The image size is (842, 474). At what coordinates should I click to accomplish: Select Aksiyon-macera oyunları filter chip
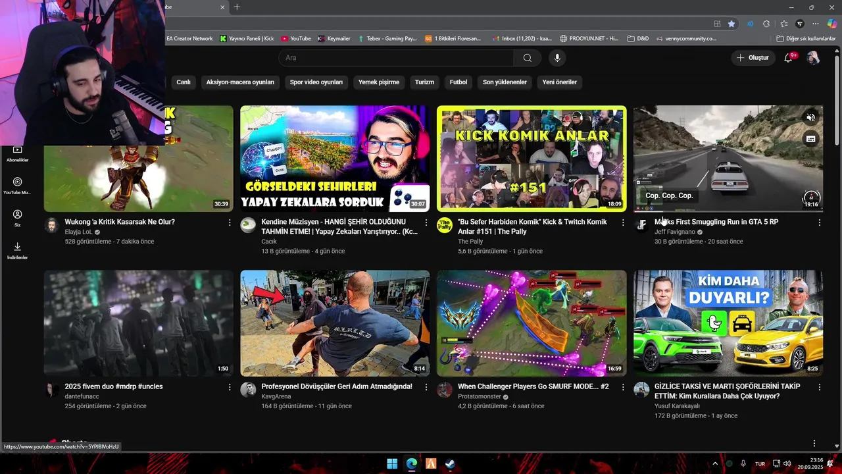tap(240, 82)
